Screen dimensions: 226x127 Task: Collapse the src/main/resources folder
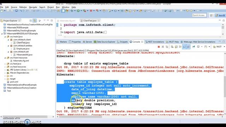[x=5, y=58]
